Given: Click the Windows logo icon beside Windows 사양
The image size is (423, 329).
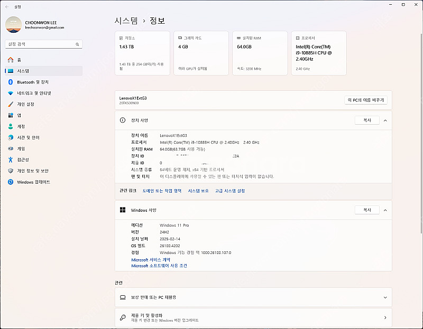Looking at the screenshot, I should coord(123,210).
